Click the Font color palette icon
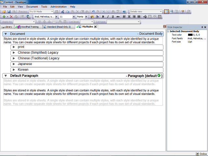The image size is (208, 156). (92, 17)
